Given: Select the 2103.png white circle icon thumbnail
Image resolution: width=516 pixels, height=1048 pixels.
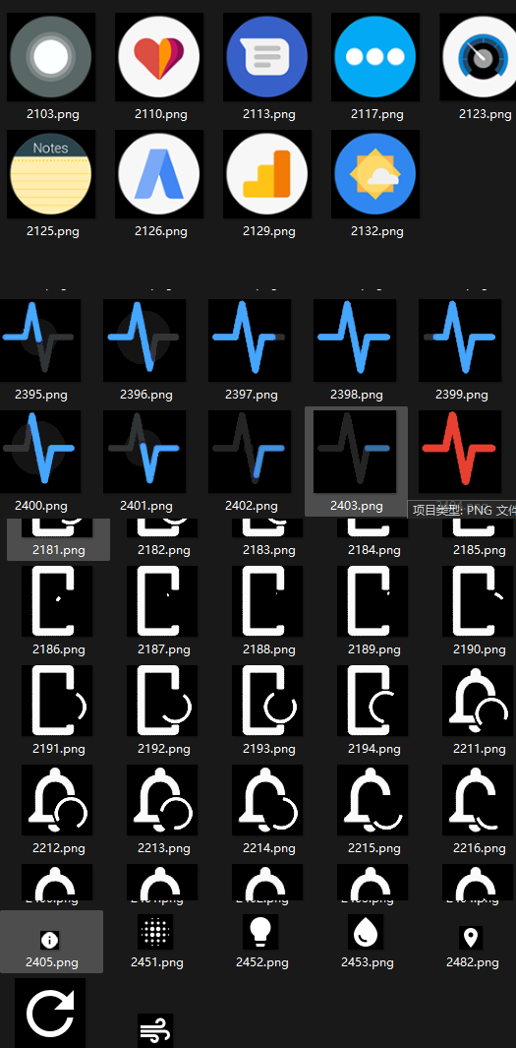Looking at the screenshot, I should 51,57.
